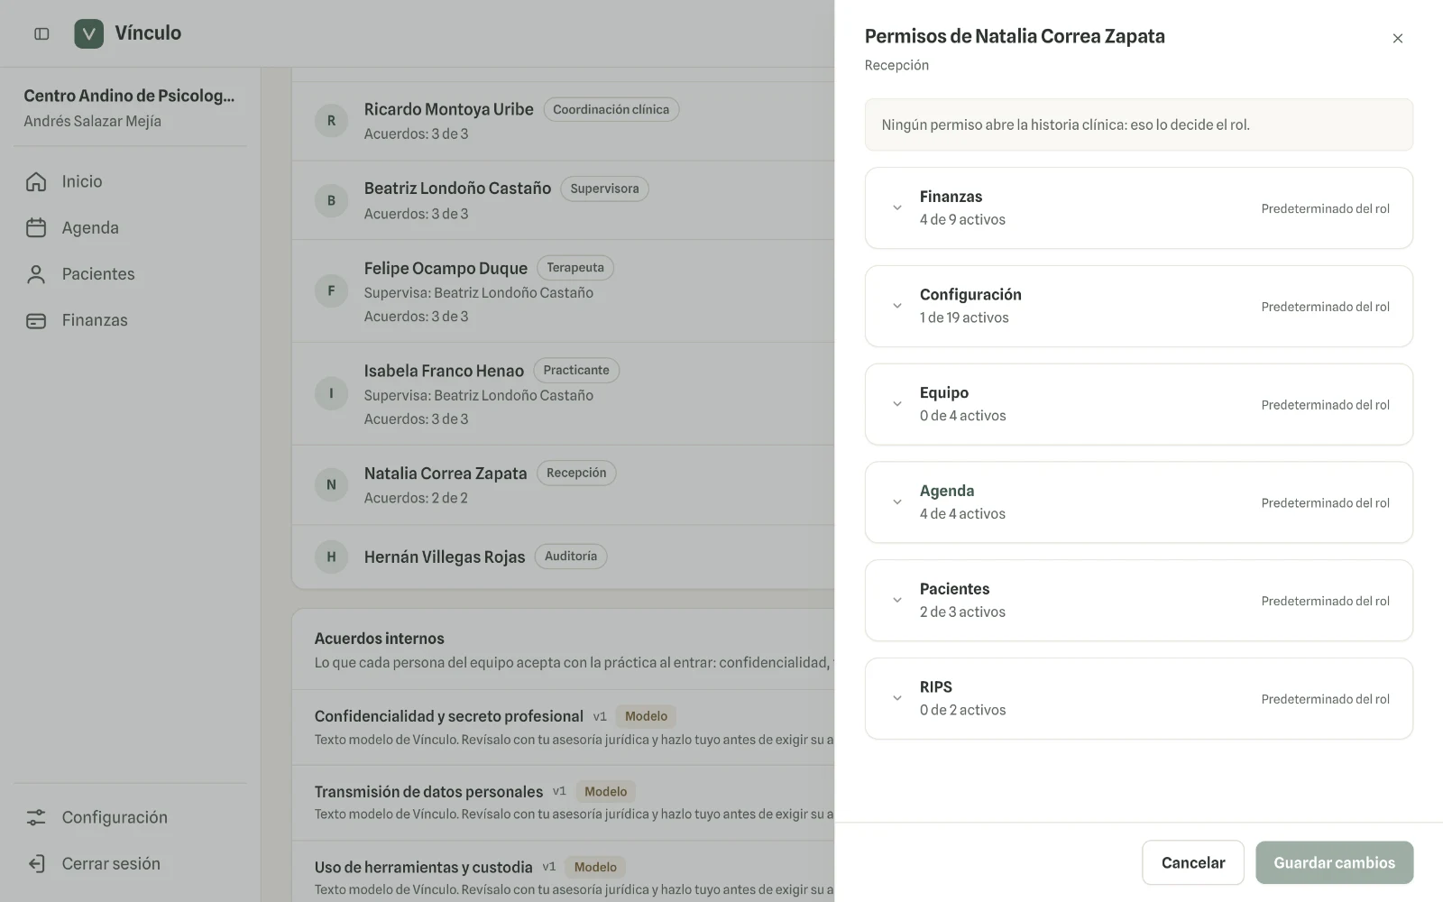Click 'Permisos de Natalia Correa Zapata' panel title
The height and width of the screenshot is (902, 1443).
click(1015, 36)
